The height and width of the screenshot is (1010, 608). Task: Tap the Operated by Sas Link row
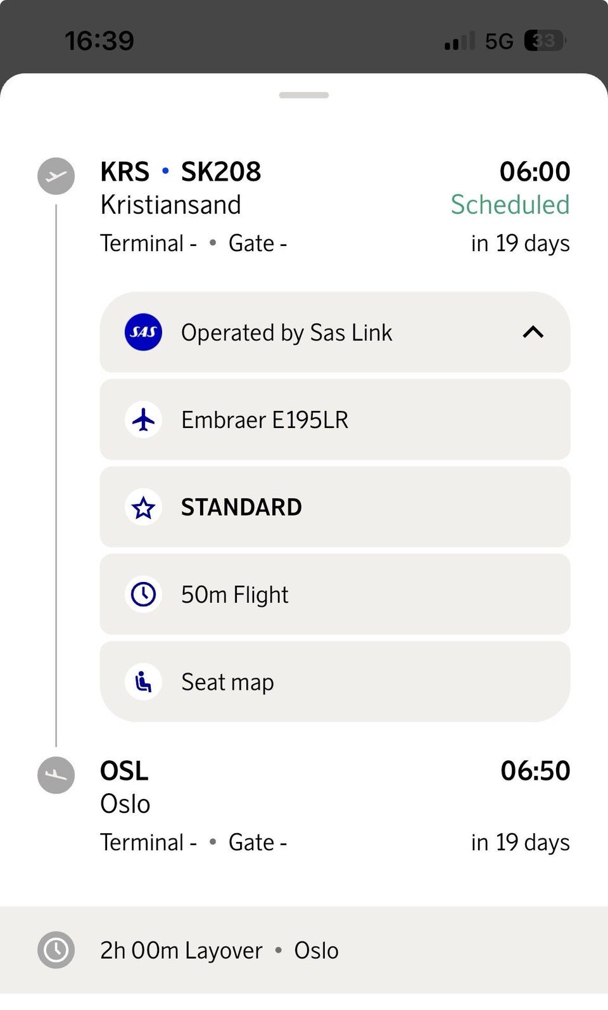[335, 332]
